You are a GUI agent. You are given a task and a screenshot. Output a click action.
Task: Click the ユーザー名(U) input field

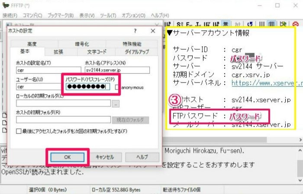[39, 87]
